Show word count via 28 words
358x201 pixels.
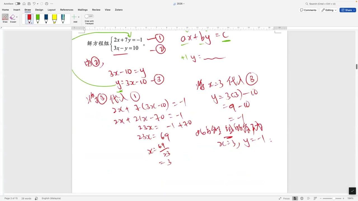coord(26,198)
